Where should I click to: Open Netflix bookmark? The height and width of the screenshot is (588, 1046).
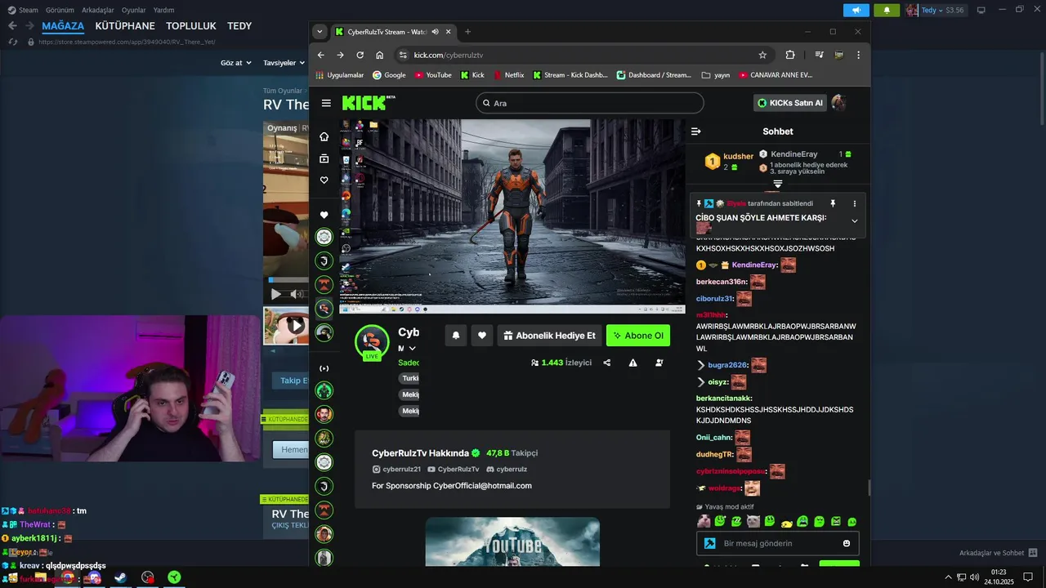[x=508, y=75]
